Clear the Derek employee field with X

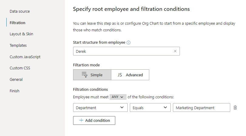click(x=175, y=51)
